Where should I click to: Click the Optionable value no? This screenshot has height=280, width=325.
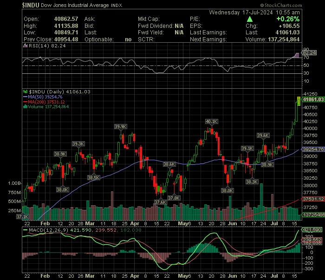pos(128,39)
